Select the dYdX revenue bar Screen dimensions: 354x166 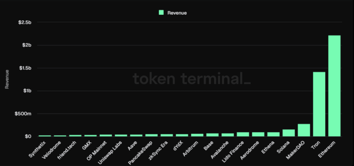click(x=182, y=135)
